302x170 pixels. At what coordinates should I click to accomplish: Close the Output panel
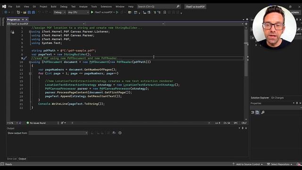(x=246, y=128)
